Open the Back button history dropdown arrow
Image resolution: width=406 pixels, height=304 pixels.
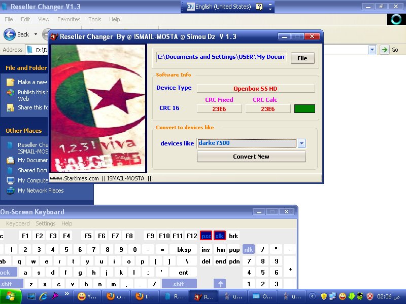tap(36, 34)
